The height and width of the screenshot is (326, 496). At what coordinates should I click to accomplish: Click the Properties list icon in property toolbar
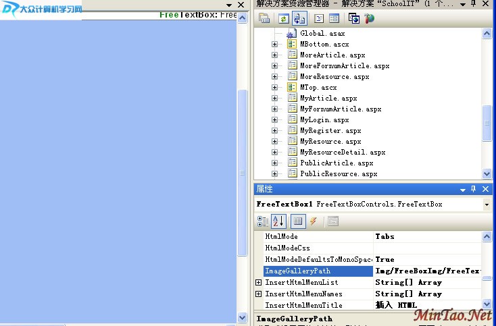pos(298,221)
